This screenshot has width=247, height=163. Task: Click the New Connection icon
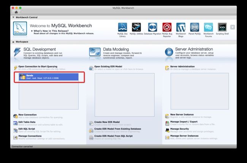click(16, 116)
